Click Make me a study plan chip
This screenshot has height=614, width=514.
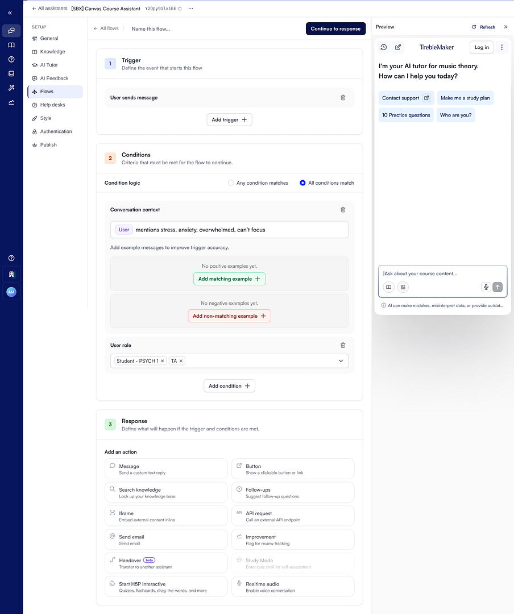465,98
